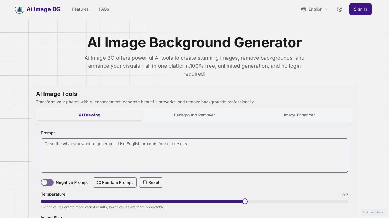The image size is (389, 218).
Task: Click the circular arrow Reset icon
Action: point(145,182)
